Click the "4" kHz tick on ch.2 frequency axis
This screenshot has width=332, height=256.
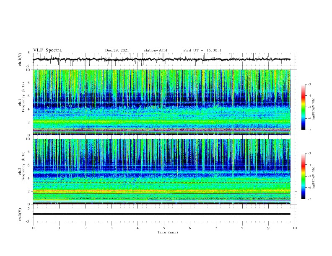29,178
